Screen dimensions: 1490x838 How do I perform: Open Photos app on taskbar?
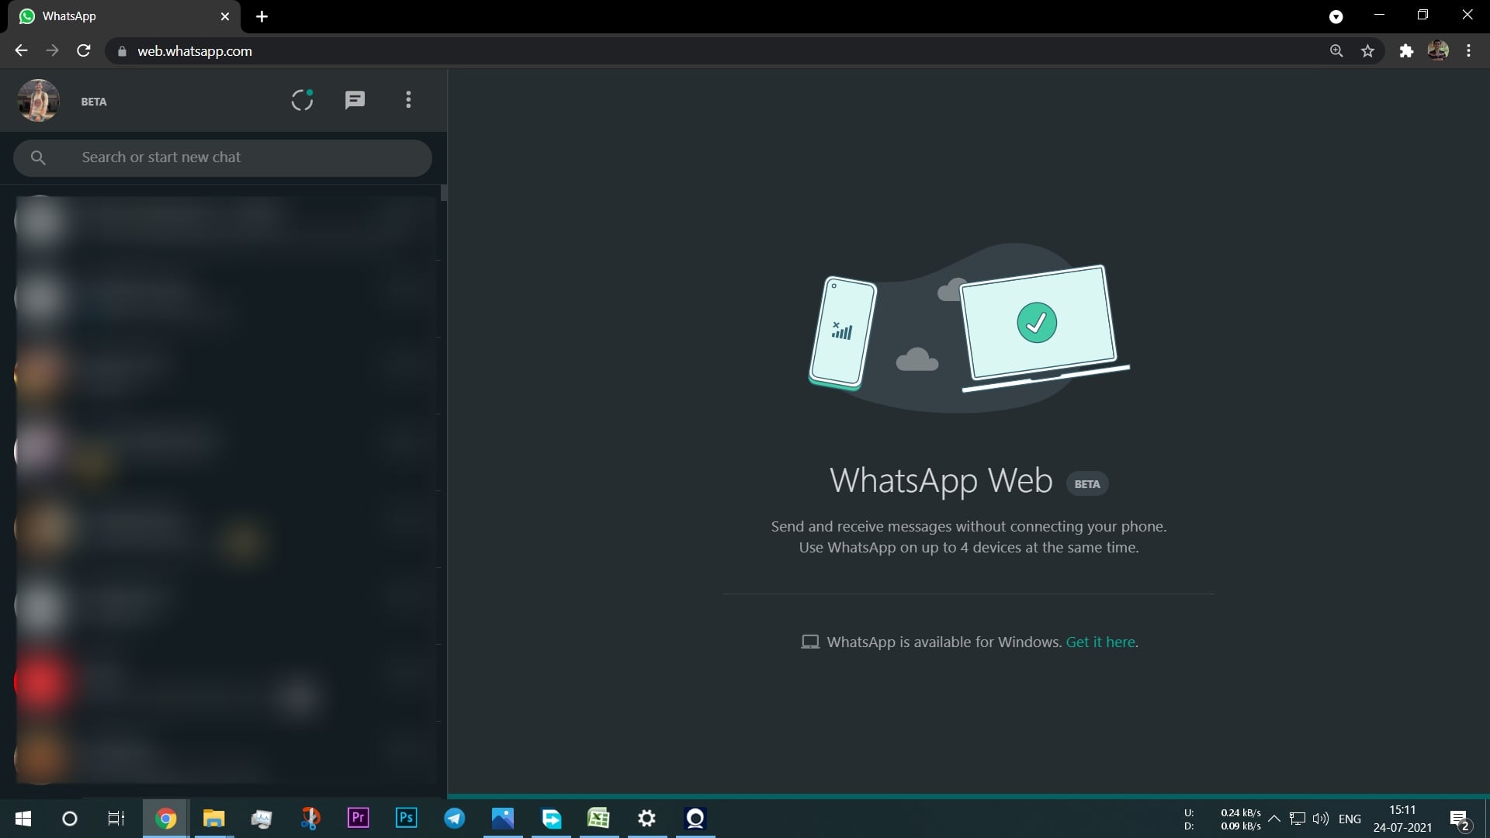click(503, 819)
